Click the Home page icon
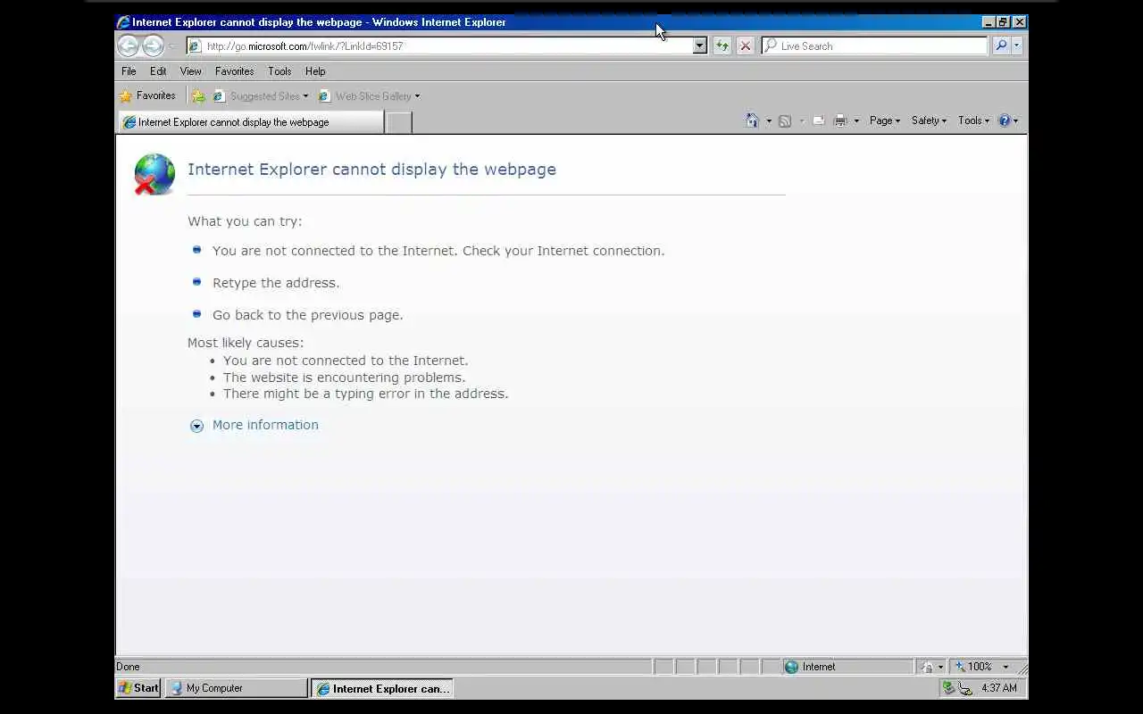1143x714 pixels. [x=752, y=120]
